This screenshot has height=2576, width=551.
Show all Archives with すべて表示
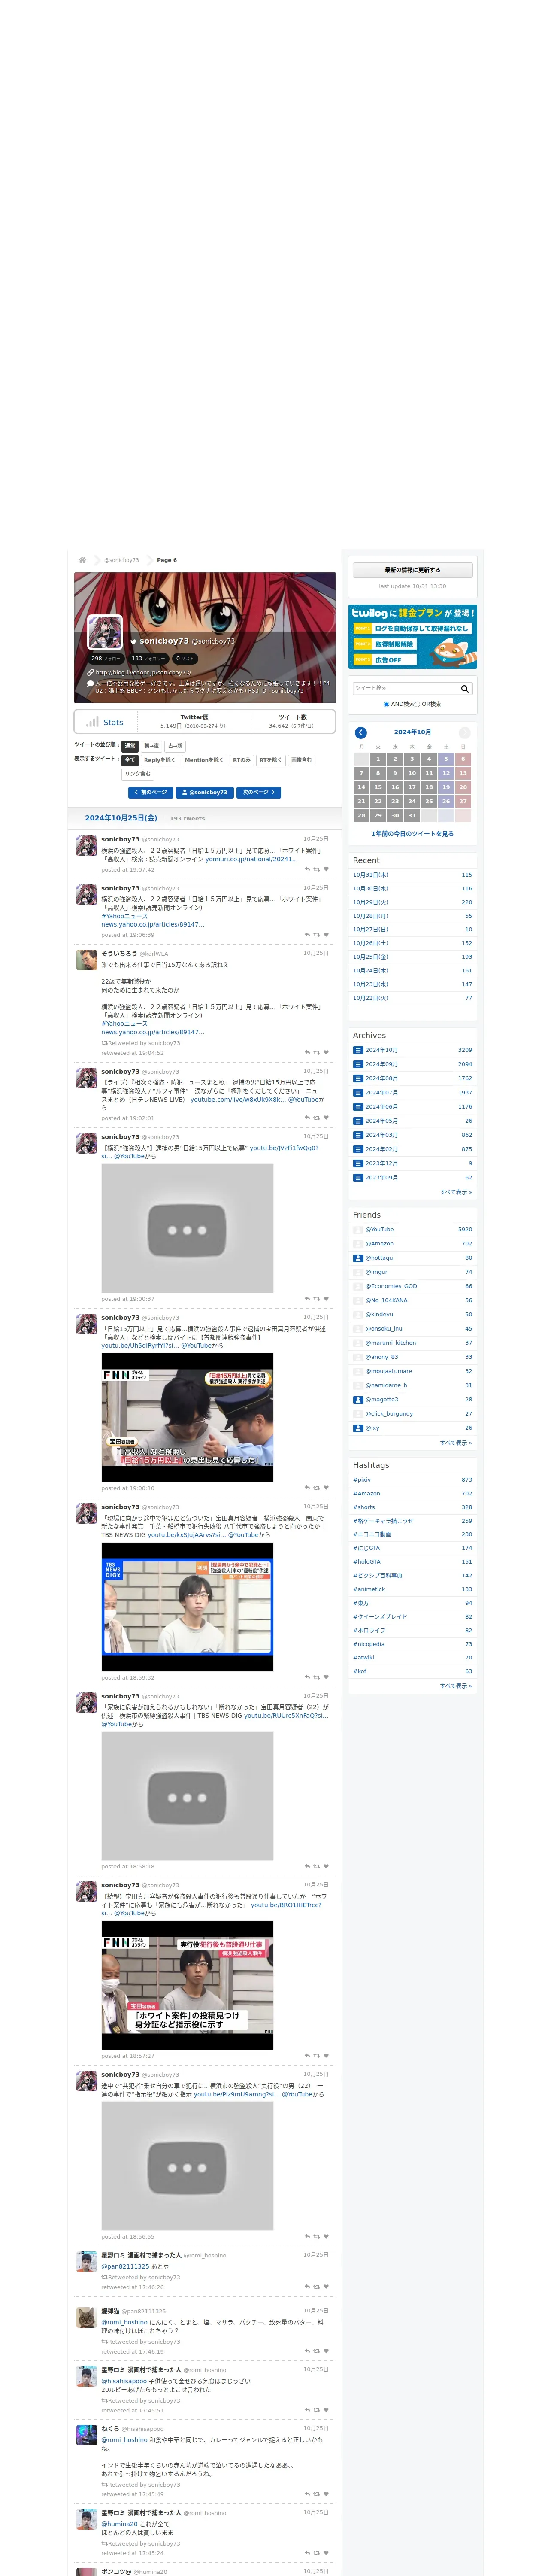click(456, 1192)
